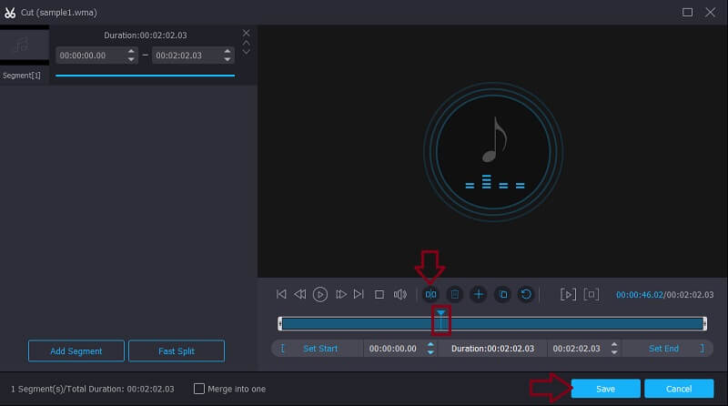Click the Segment[1] label

click(x=21, y=76)
